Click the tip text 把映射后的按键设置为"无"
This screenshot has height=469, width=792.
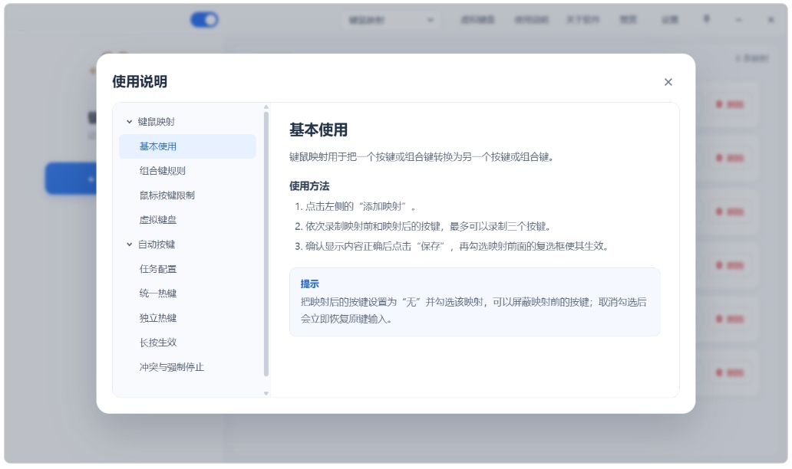(474, 310)
